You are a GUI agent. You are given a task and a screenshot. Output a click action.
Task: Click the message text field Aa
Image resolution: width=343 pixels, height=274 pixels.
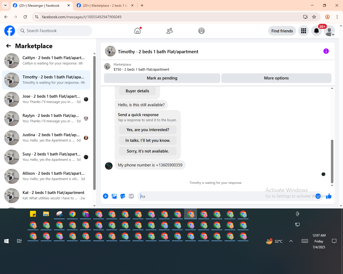coord(226,196)
